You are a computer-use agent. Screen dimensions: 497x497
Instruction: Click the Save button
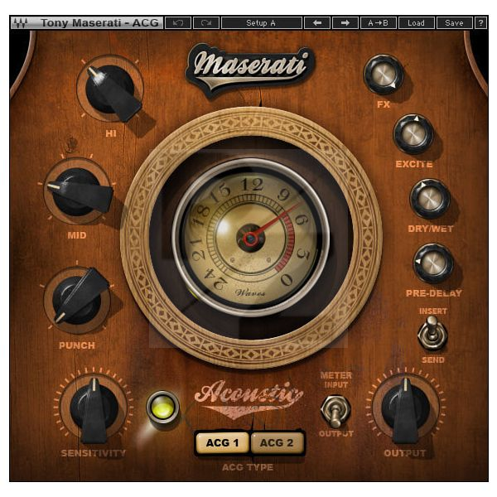454,23
